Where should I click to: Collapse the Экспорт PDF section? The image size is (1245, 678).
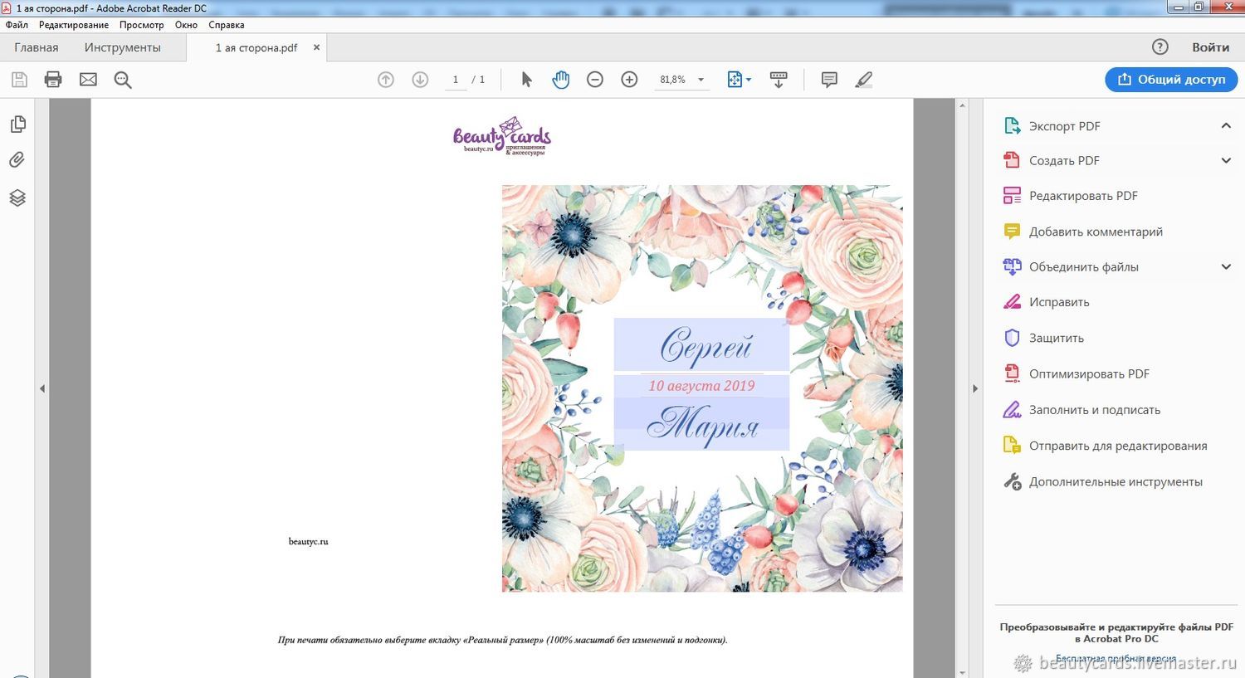click(1226, 126)
